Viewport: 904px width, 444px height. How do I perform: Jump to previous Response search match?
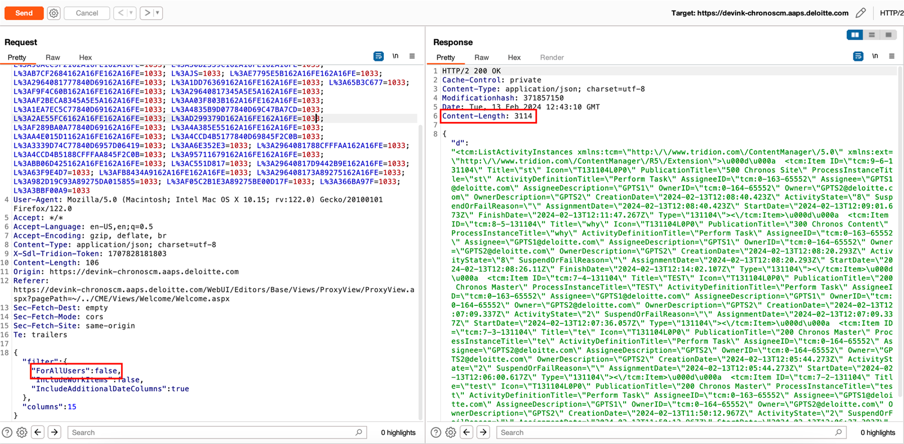tap(466, 432)
